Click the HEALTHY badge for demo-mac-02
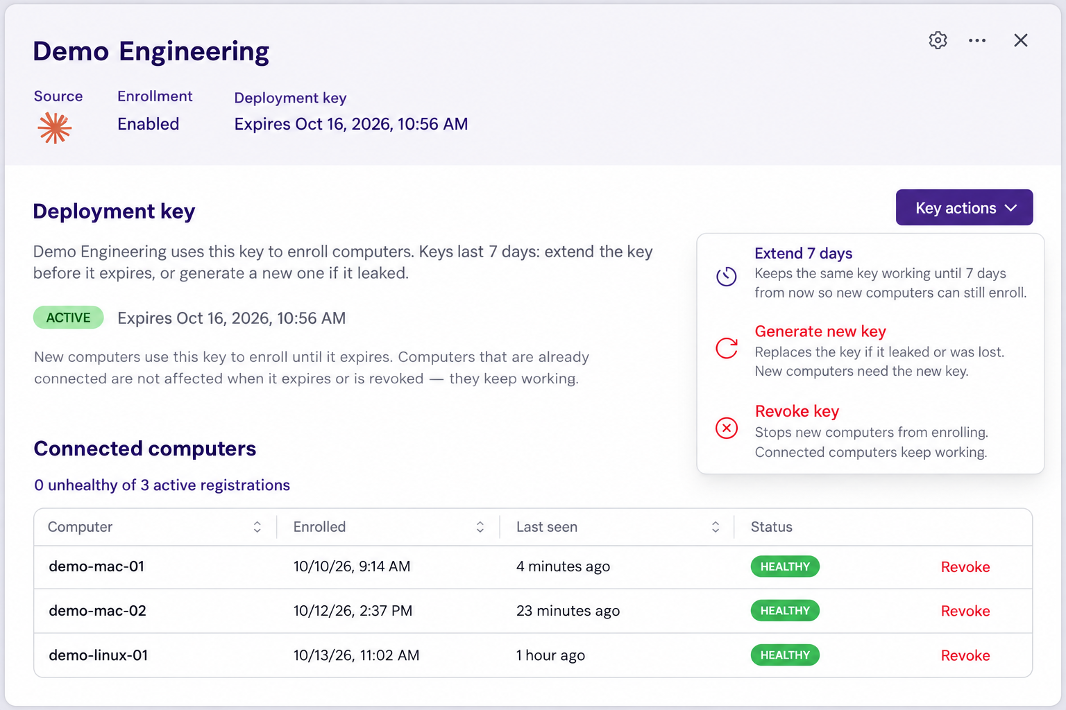 (785, 611)
